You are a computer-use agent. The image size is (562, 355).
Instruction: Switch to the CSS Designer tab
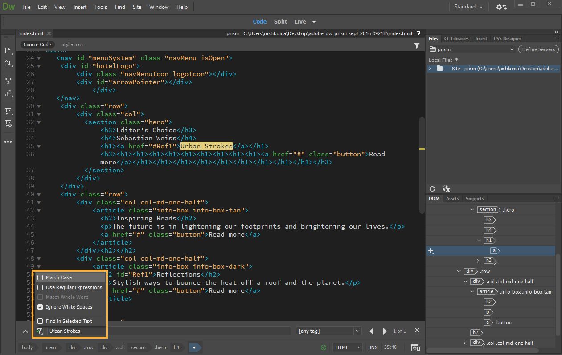coord(507,38)
